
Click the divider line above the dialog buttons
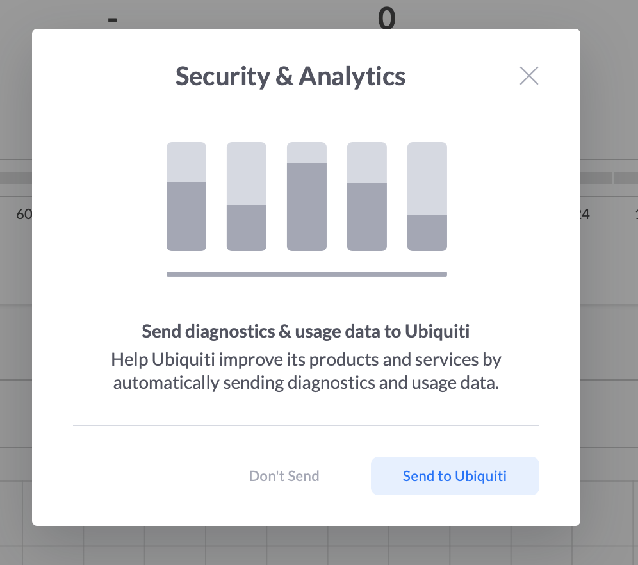[306, 425]
